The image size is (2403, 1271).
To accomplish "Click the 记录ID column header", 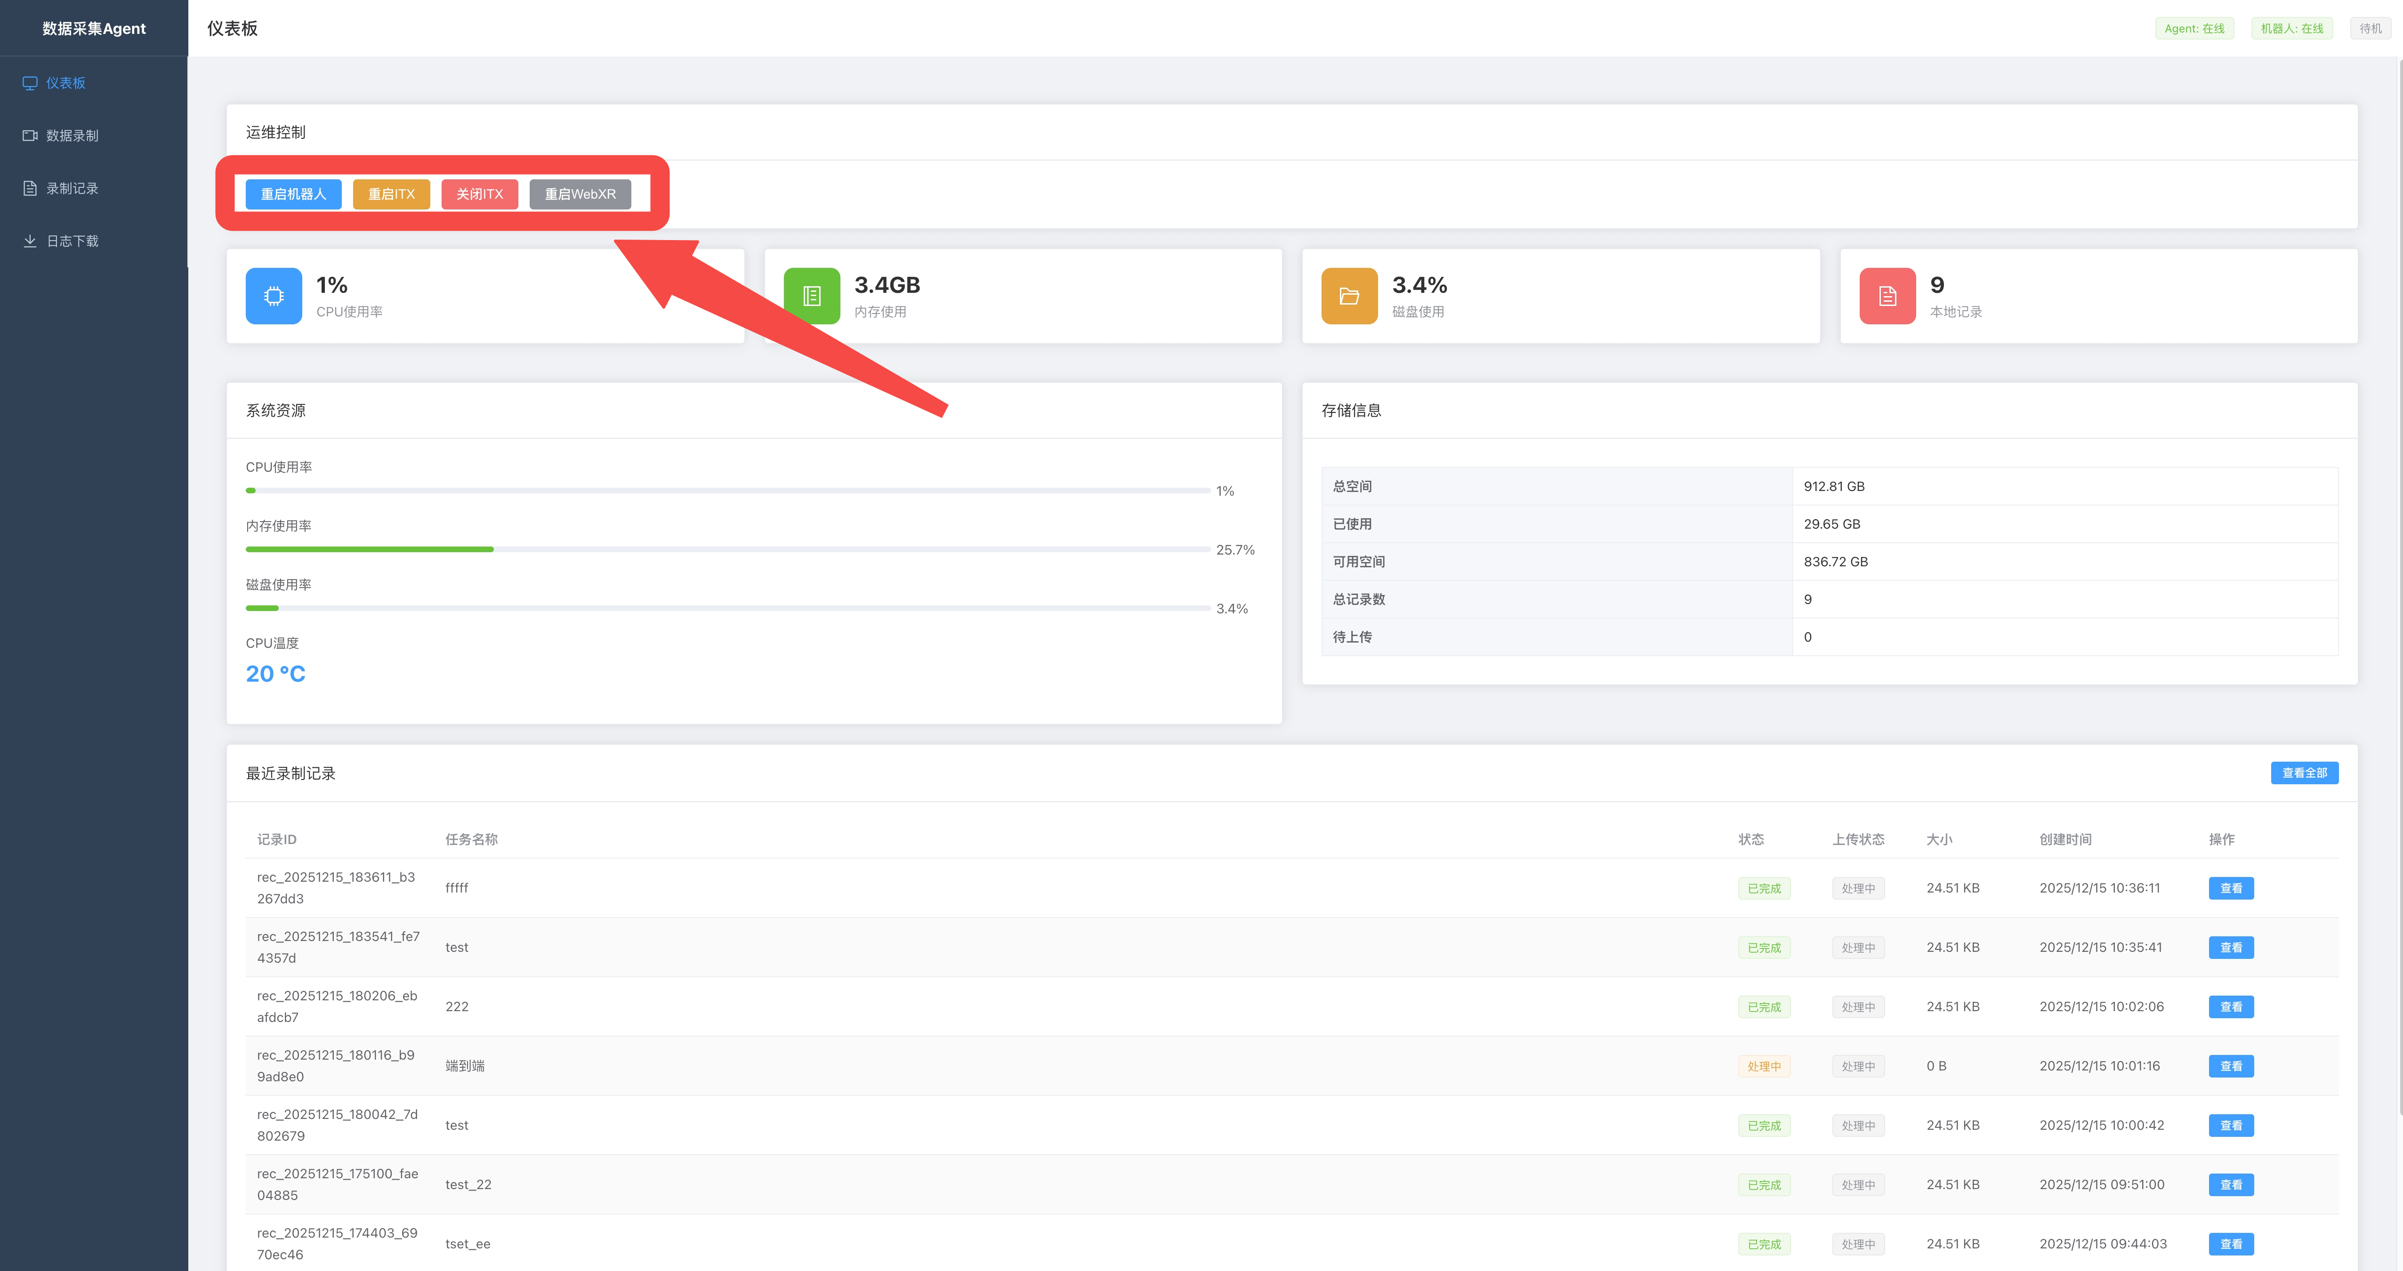I will click(276, 839).
